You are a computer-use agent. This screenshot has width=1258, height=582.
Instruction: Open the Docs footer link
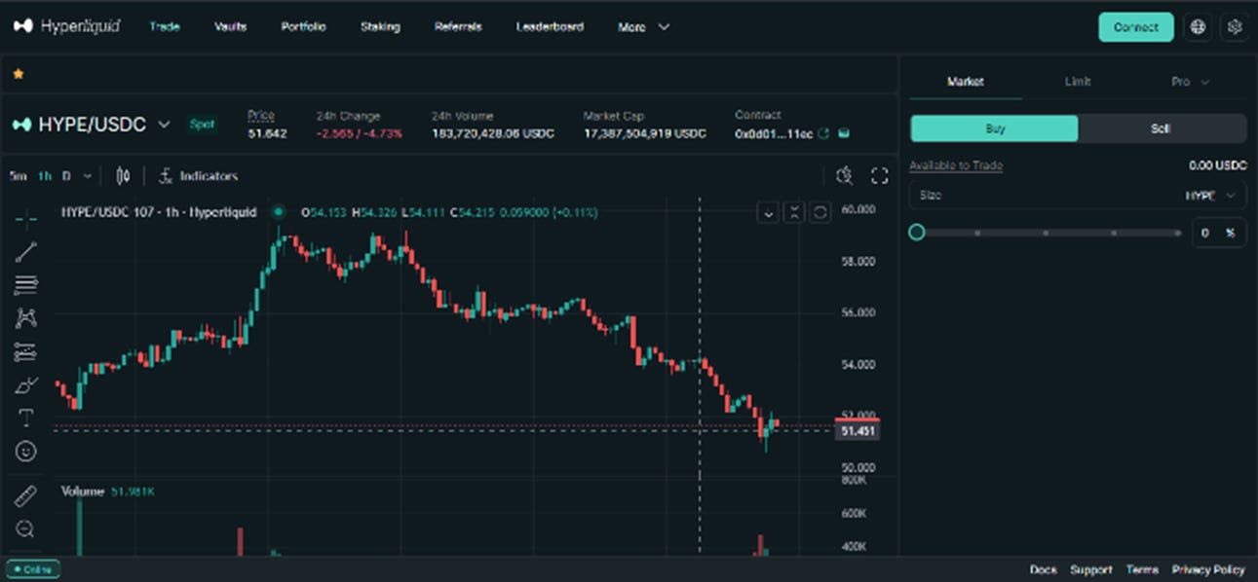(1043, 569)
